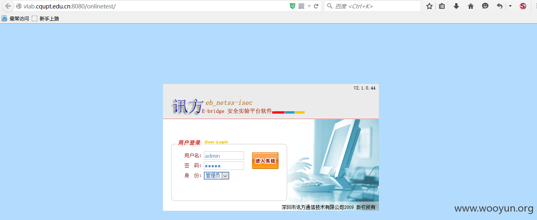This screenshot has width=537, height=220.
Task: Click the green security shield icon
Action: pyautogui.click(x=293, y=6)
